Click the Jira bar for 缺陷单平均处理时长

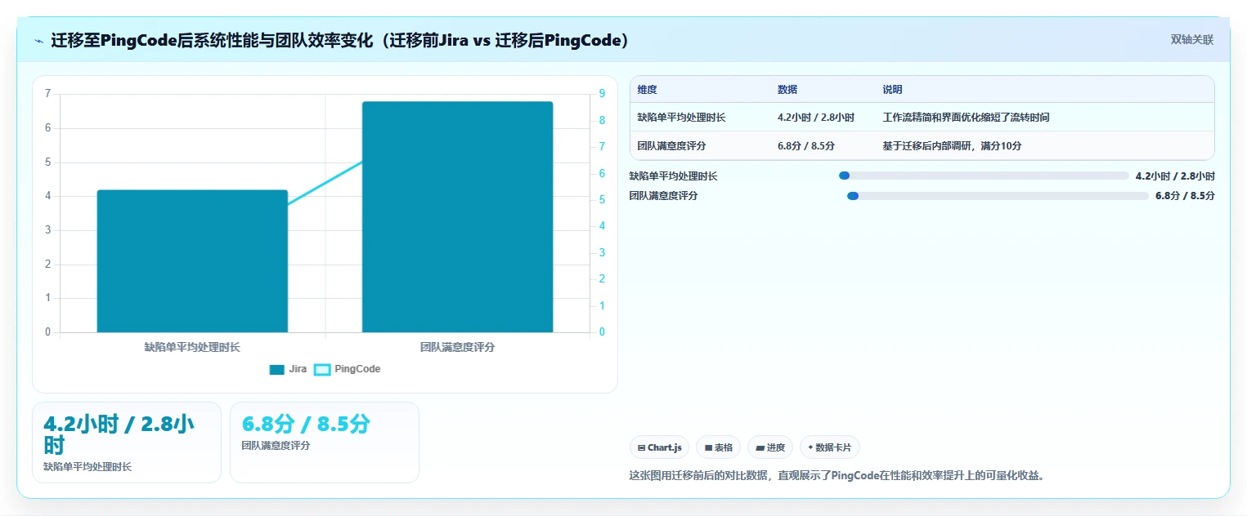pos(192,261)
